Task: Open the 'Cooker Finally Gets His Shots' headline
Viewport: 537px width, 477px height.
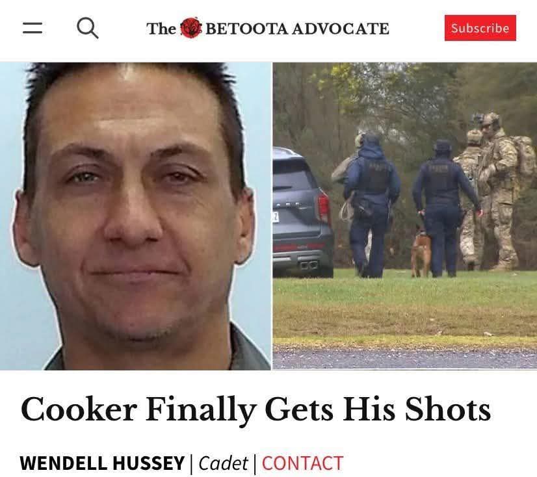Action: 255,409
